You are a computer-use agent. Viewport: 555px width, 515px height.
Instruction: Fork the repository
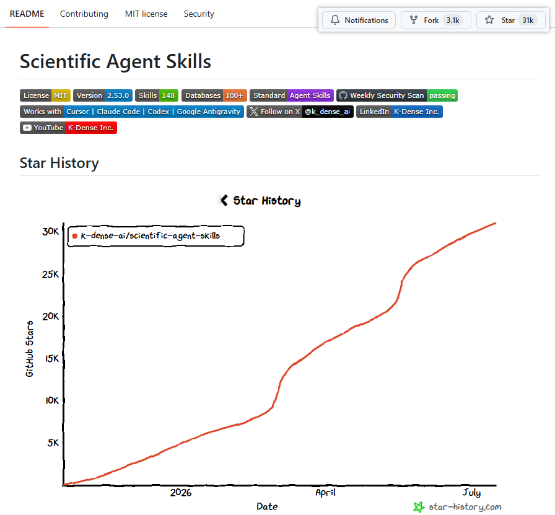click(435, 20)
